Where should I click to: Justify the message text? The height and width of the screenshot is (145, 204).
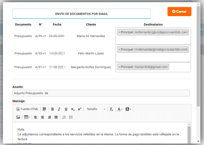pos(56,117)
